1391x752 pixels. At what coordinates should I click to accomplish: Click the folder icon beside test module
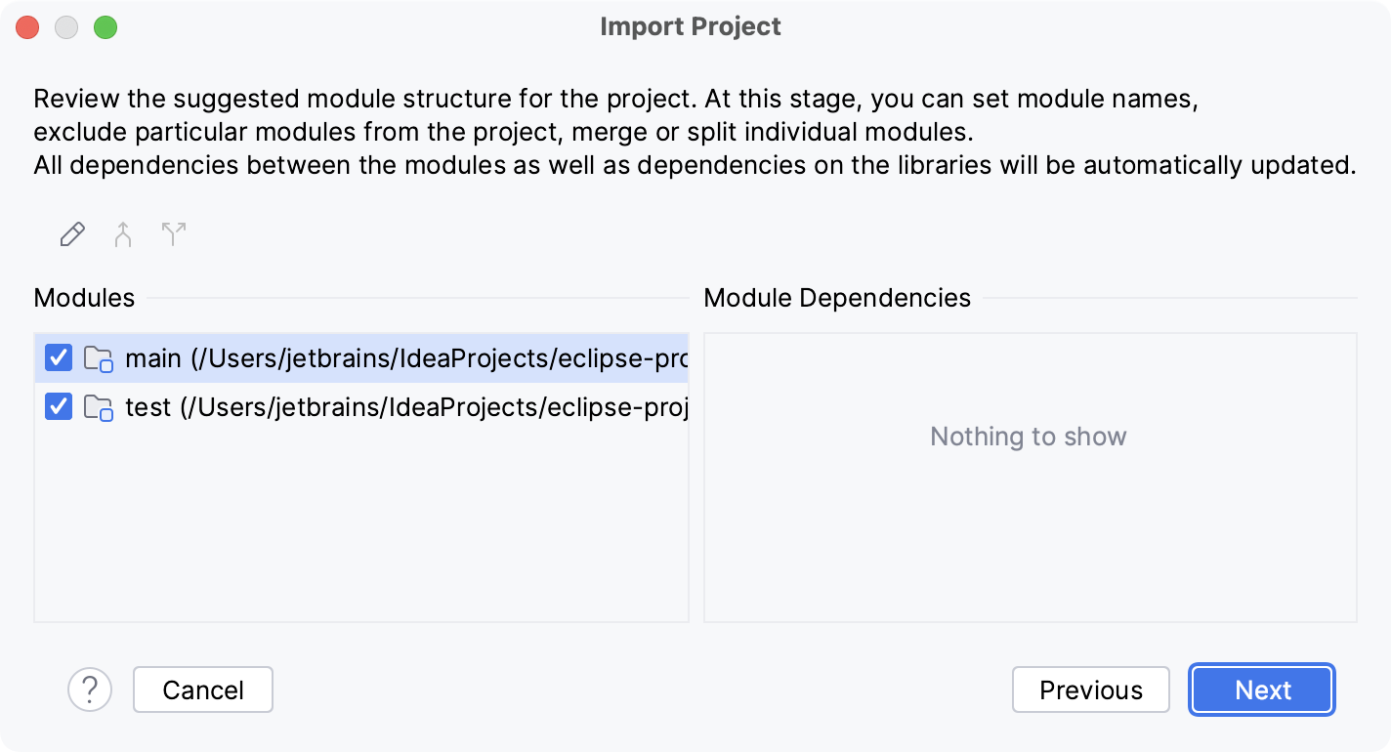tap(97, 407)
